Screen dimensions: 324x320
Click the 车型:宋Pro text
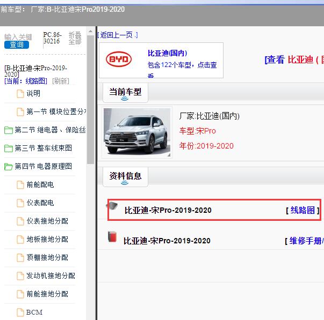[198, 131]
